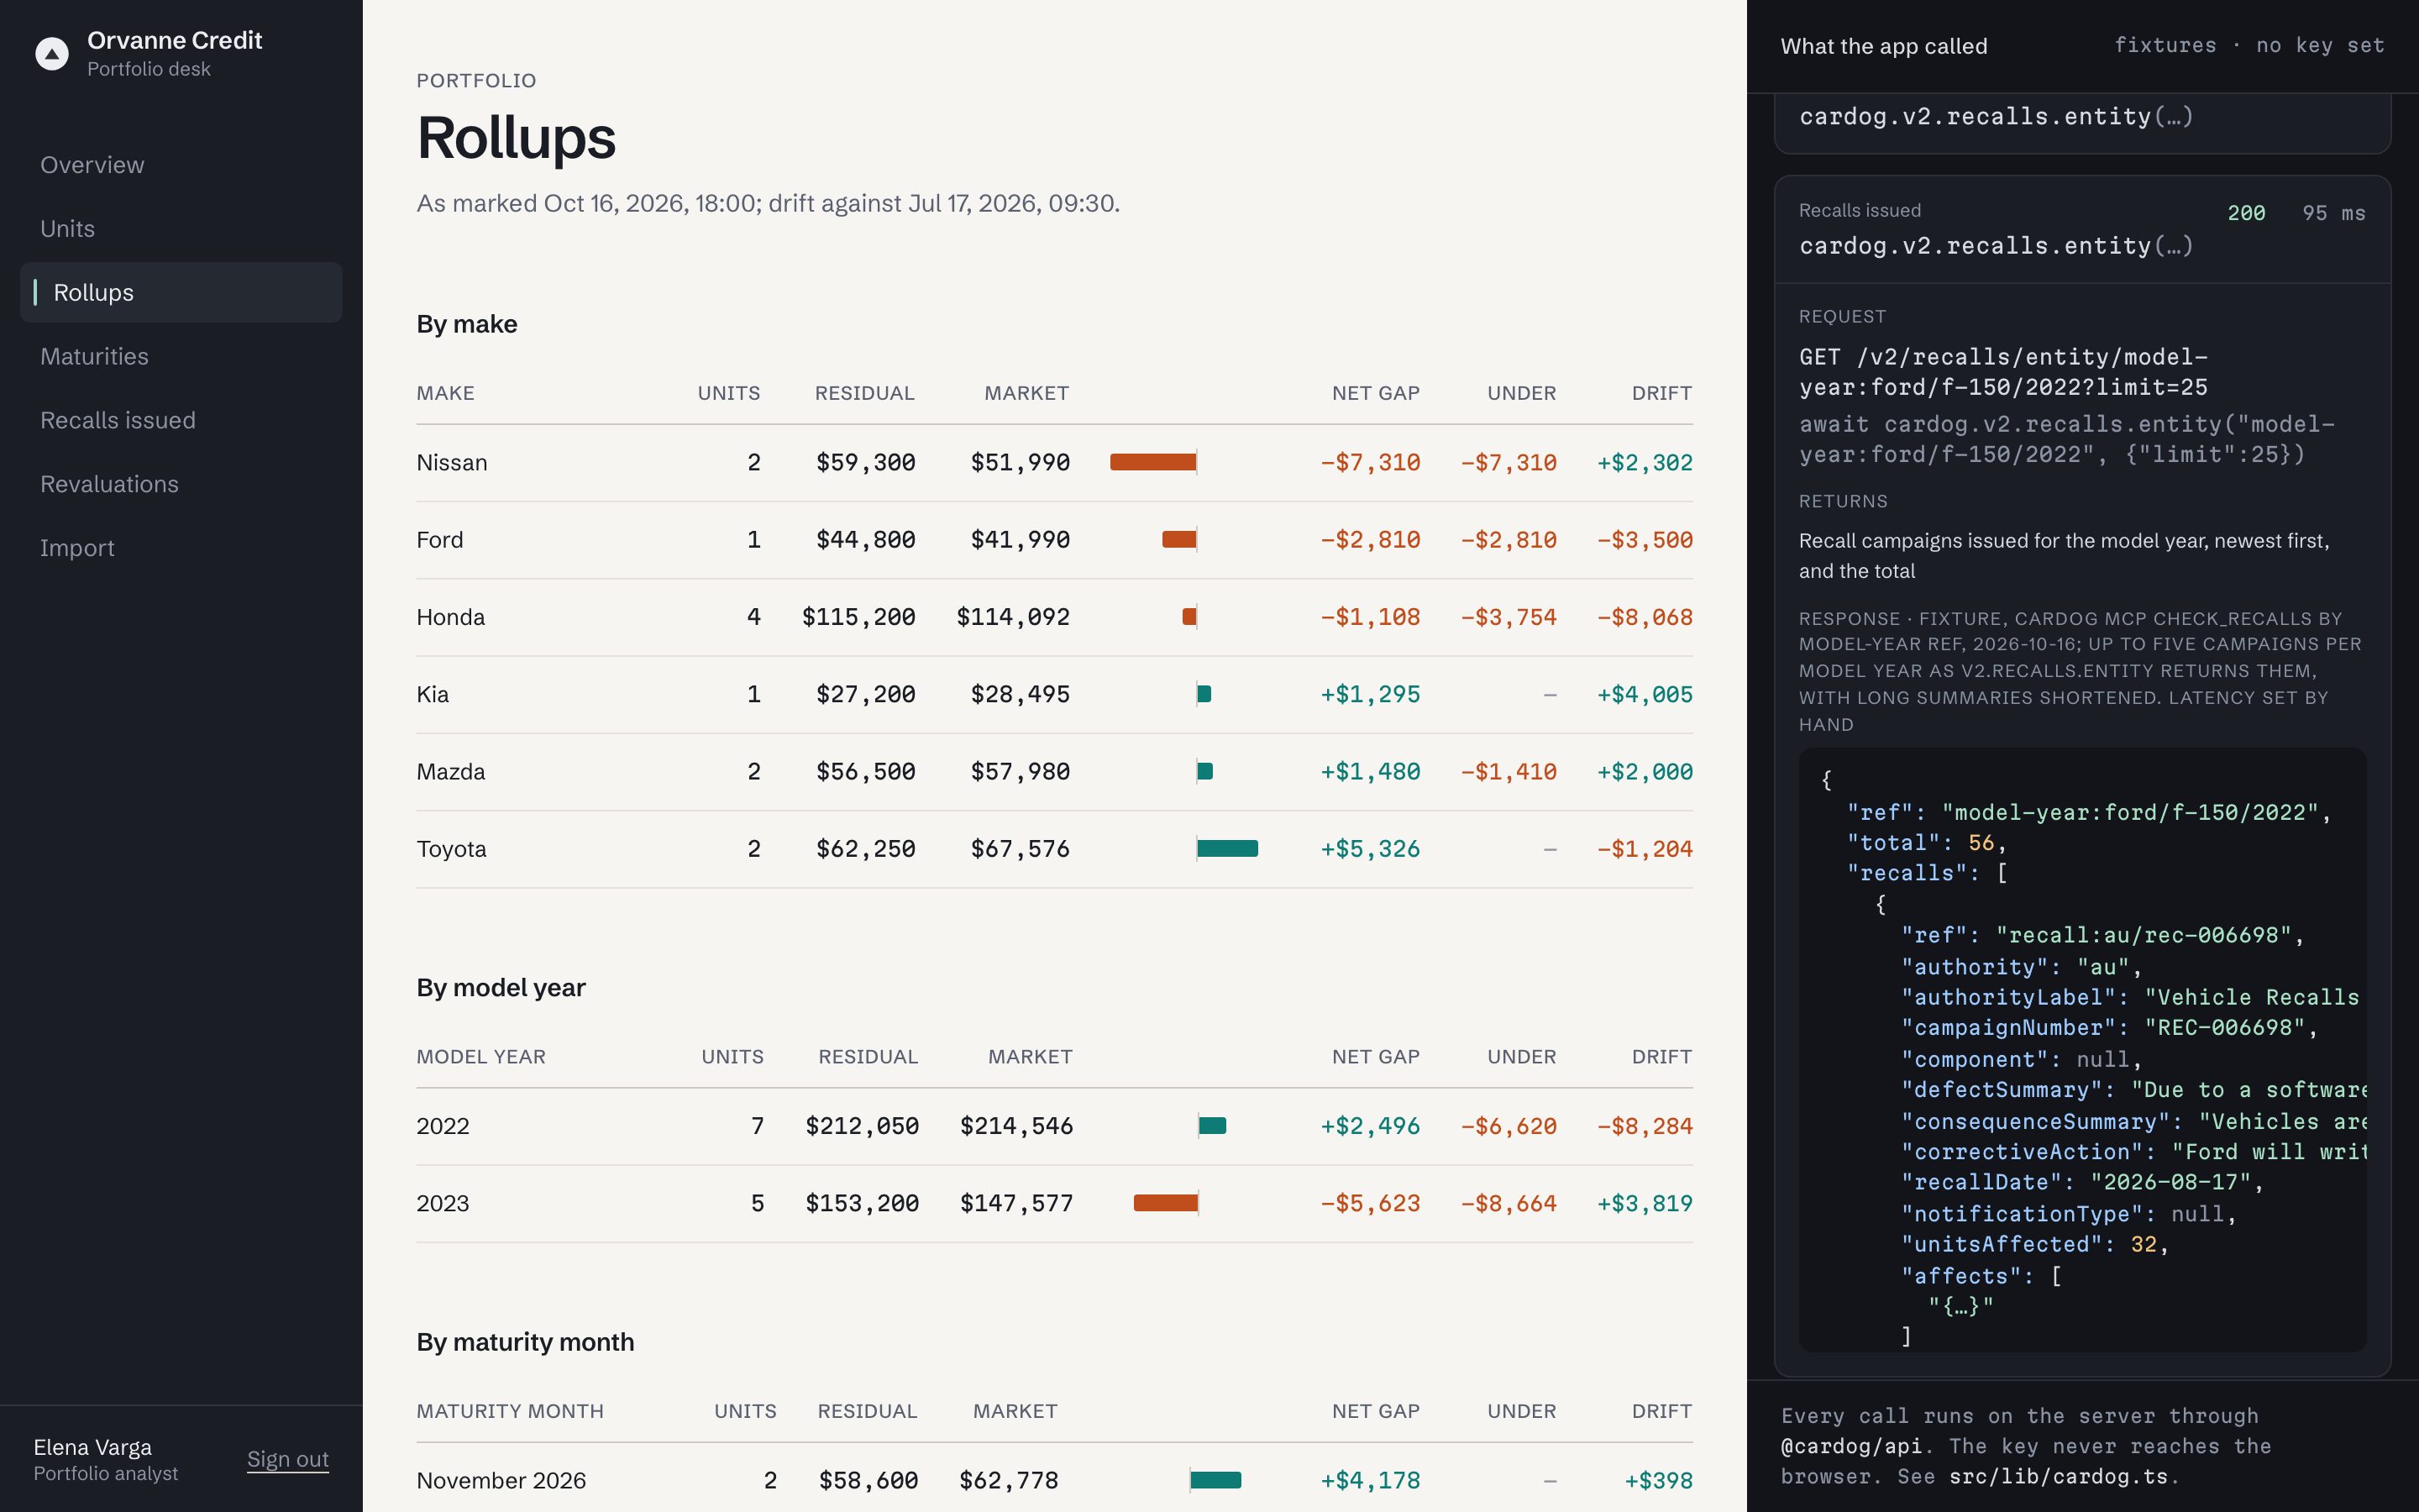The image size is (2419, 1512).
Task: Click the src/lib/cardog.ts file reference
Action: click(x=2058, y=1477)
